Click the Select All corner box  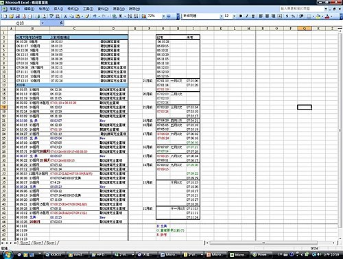4,29
